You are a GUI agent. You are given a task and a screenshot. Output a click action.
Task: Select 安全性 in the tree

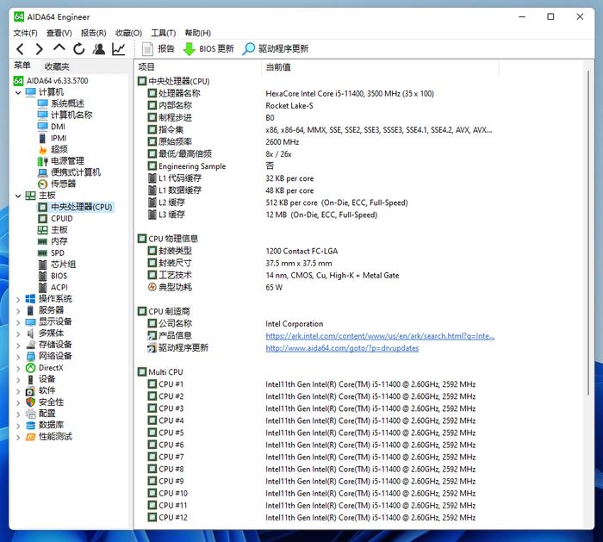point(45,402)
